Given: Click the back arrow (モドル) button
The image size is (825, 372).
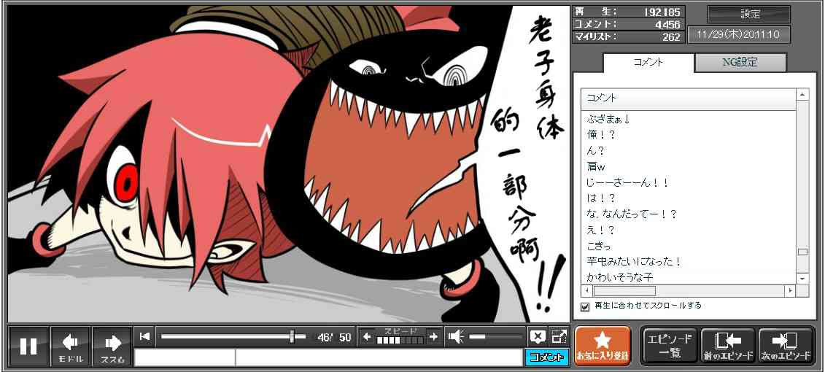Looking at the screenshot, I should 71,346.
